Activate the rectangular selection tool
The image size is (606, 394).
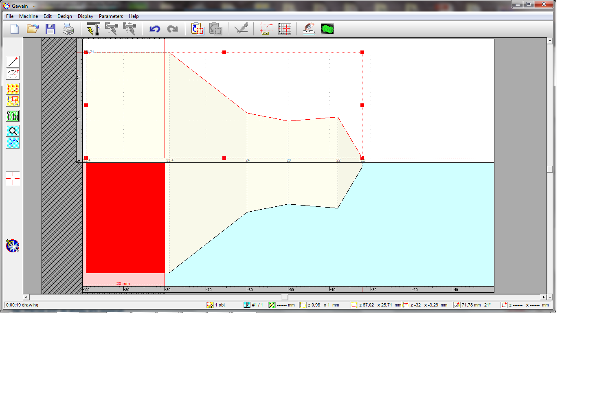click(13, 89)
